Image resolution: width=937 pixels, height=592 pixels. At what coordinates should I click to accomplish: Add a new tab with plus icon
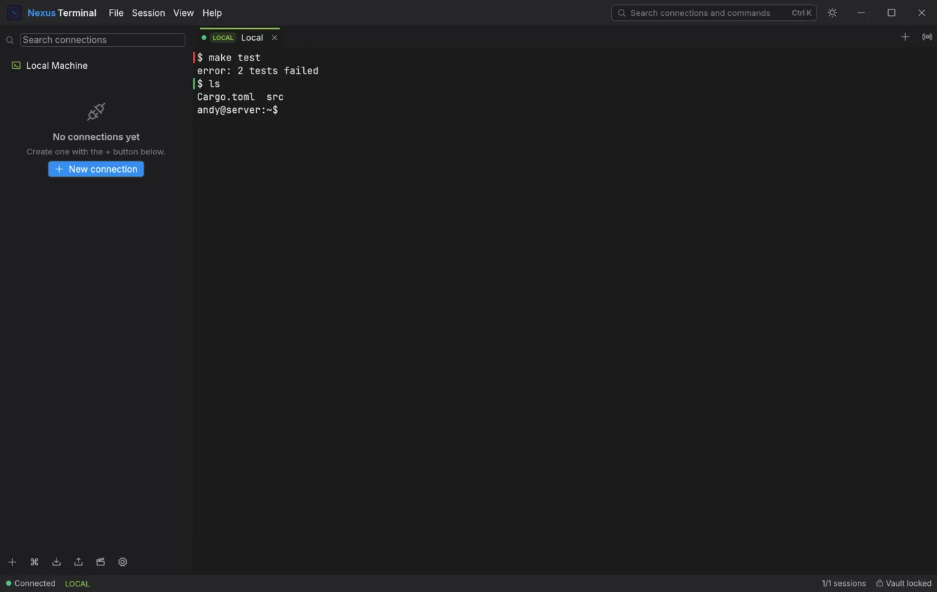tap(905, 37)
